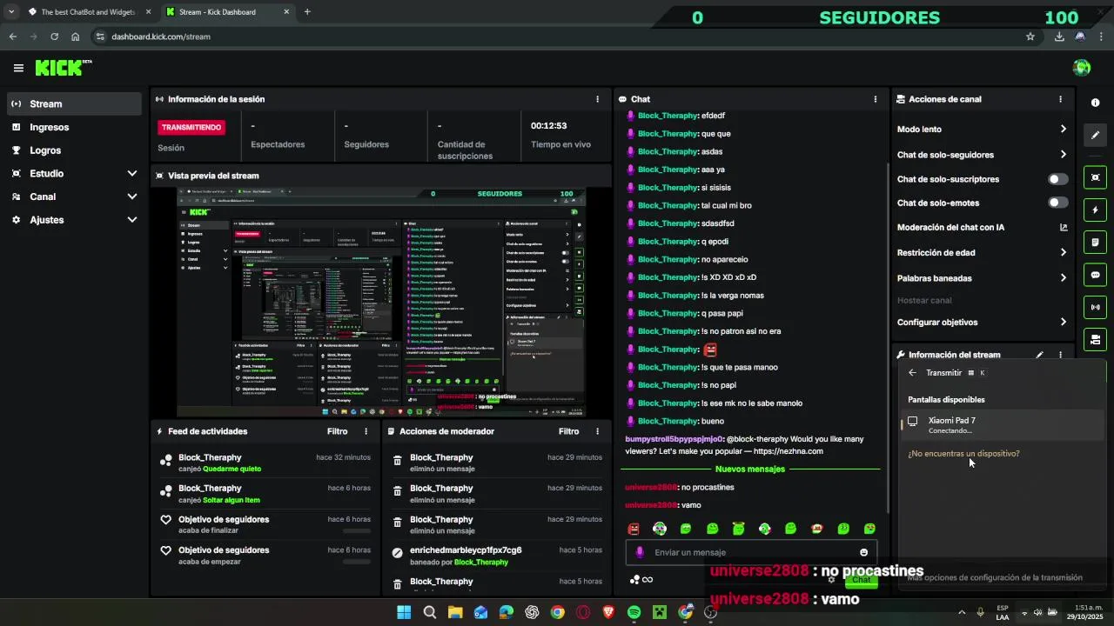Open Spotify from the taskbar
The width and height of the screenshot is (1114, 626).
click(634, 612)
